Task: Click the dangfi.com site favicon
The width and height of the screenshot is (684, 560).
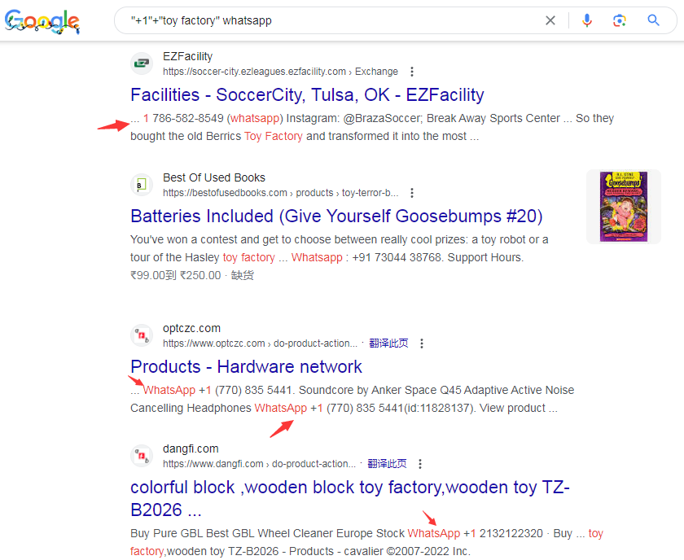Action: click(x=142, y=456)
